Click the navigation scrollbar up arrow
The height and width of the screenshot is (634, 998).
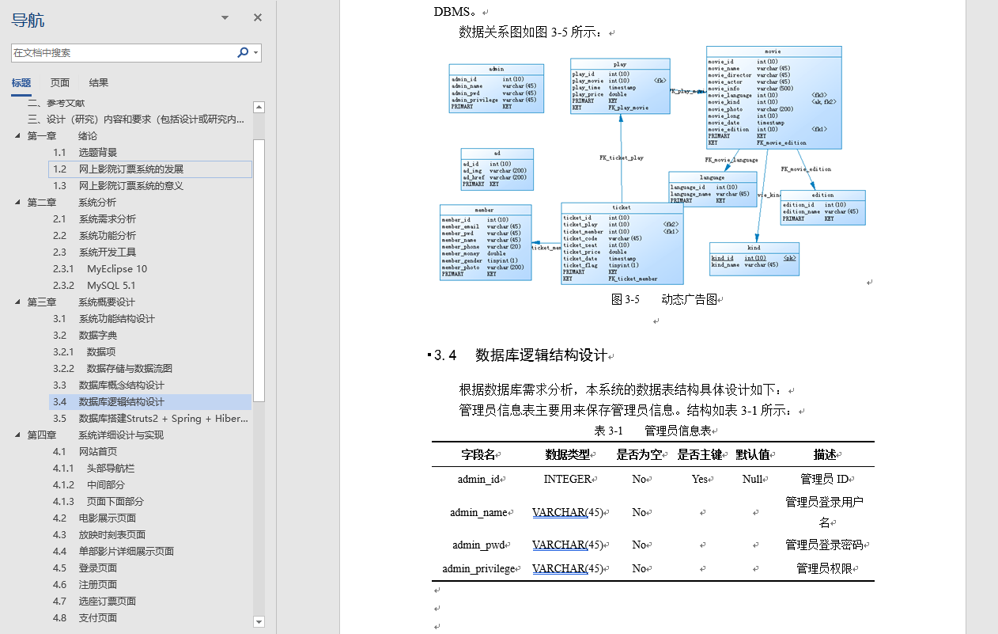(x=259, y=105)
